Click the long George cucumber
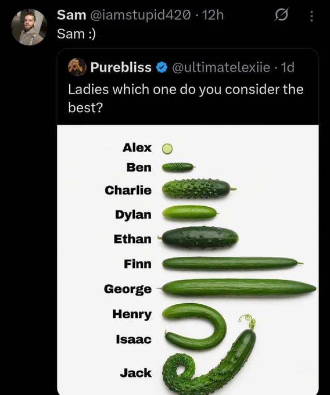The height and width of the screenshot is (395, 330). (237, 287)
